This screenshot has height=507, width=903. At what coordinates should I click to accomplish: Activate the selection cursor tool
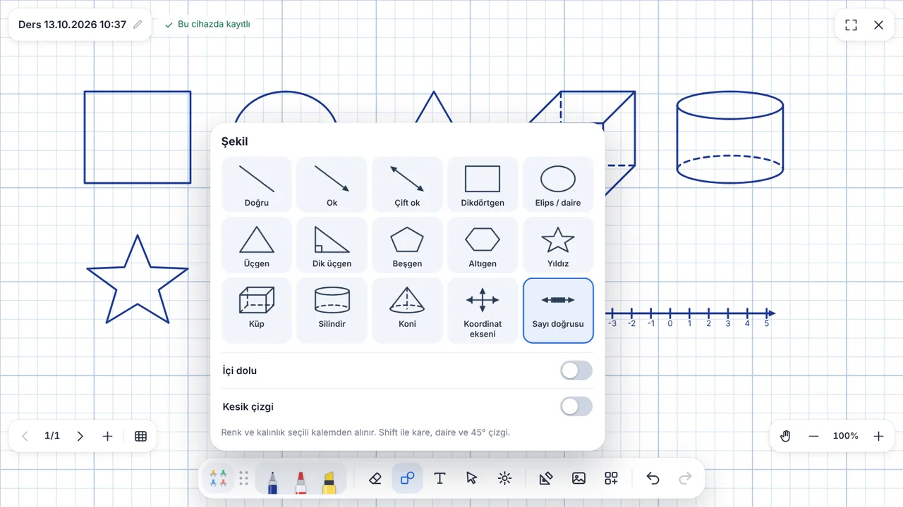472,478
